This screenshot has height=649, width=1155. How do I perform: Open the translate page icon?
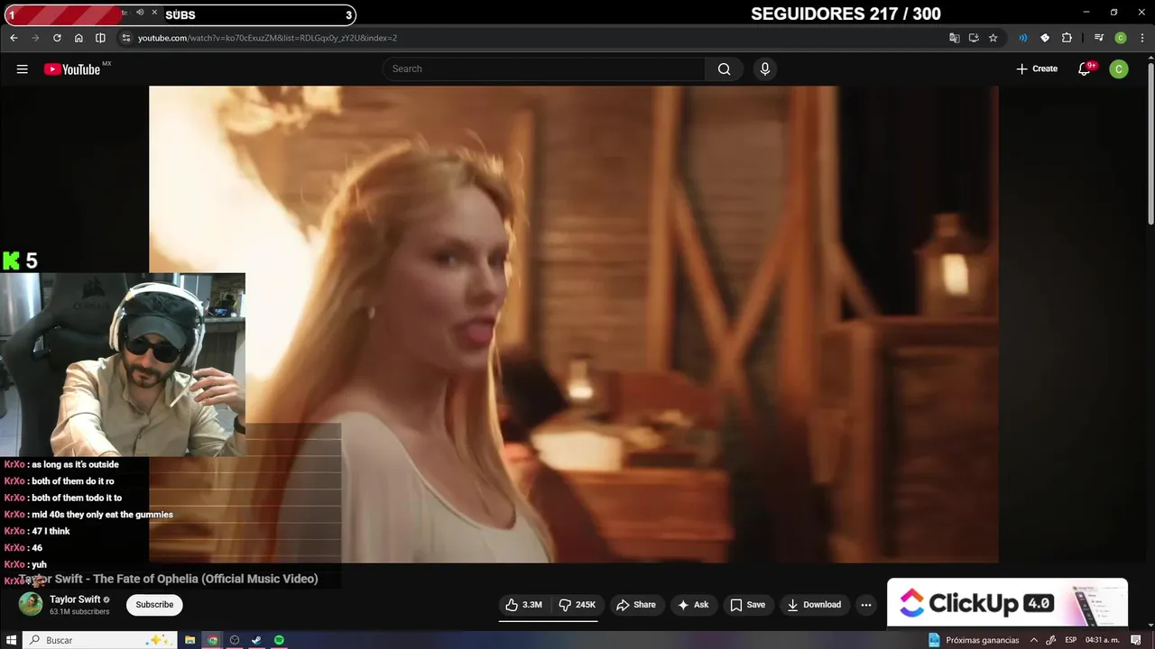(954, 38)
